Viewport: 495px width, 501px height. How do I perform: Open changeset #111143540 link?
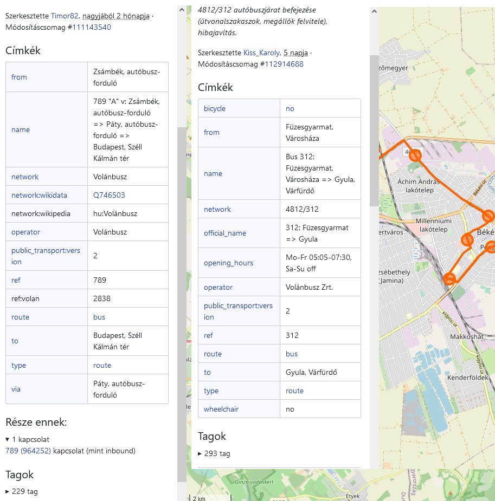pyautogui.click(x=92, y=27)
